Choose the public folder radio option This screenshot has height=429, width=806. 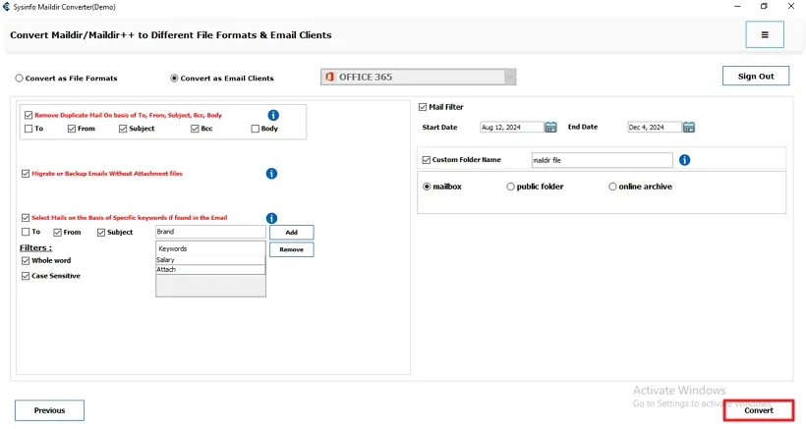510,187
